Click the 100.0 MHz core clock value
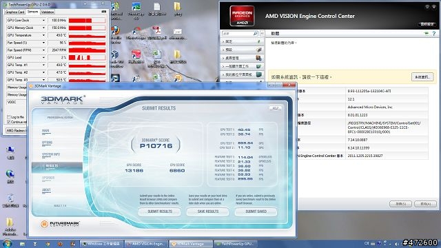Screen dimensions: 441x248 58,21
